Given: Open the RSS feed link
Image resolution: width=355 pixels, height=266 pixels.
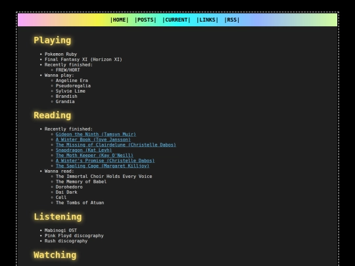Looking at the screenshot, I should click(231, 20).
